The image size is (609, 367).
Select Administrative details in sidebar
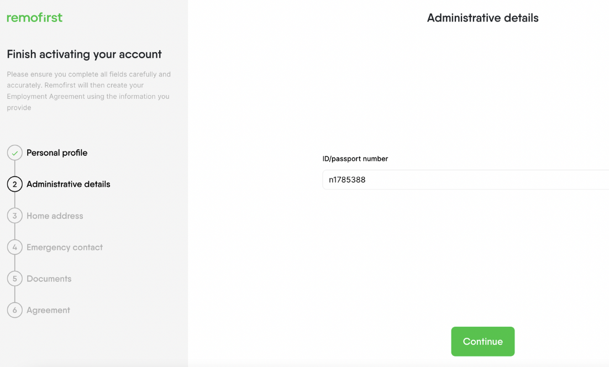69,184
